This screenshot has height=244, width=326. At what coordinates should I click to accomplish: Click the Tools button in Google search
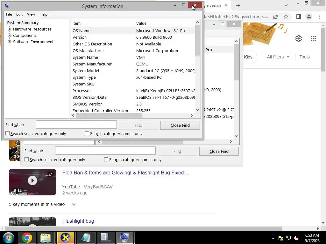pyautogui.click(x=304, y=57)
